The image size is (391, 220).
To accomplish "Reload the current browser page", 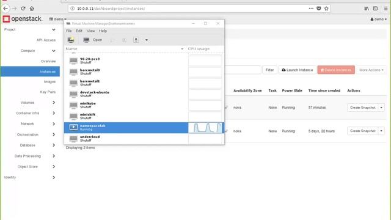I will pos(23,9).
